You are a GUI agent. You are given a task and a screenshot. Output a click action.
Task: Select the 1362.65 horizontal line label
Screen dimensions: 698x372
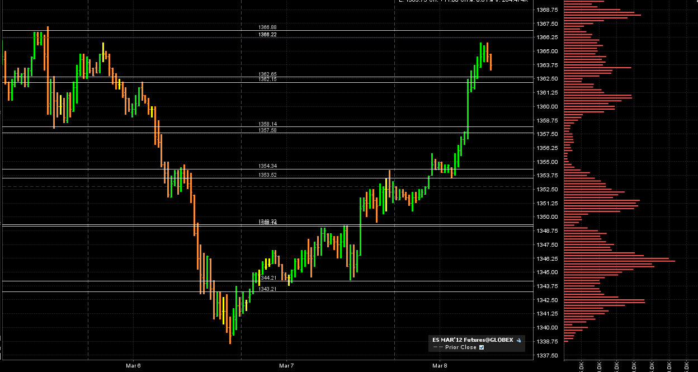[x=268, y=74]
